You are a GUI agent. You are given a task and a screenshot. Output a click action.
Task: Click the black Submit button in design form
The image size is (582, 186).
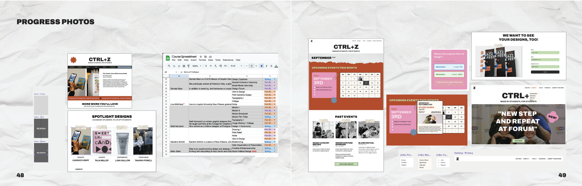[x=545, y=72]
